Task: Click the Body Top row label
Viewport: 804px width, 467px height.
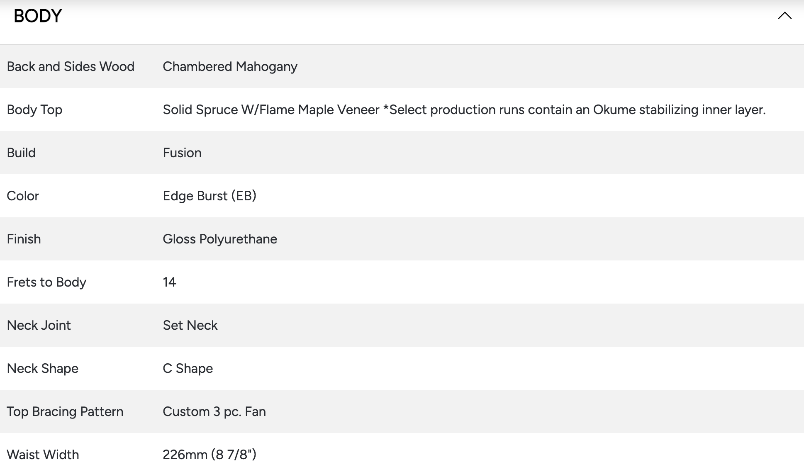Action: coord(34,109)
